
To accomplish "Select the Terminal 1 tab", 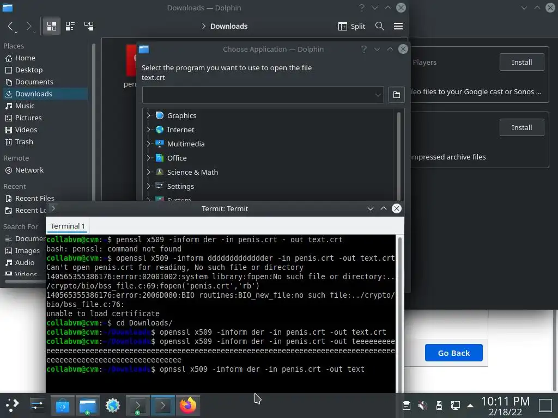I will pos(68,226).
